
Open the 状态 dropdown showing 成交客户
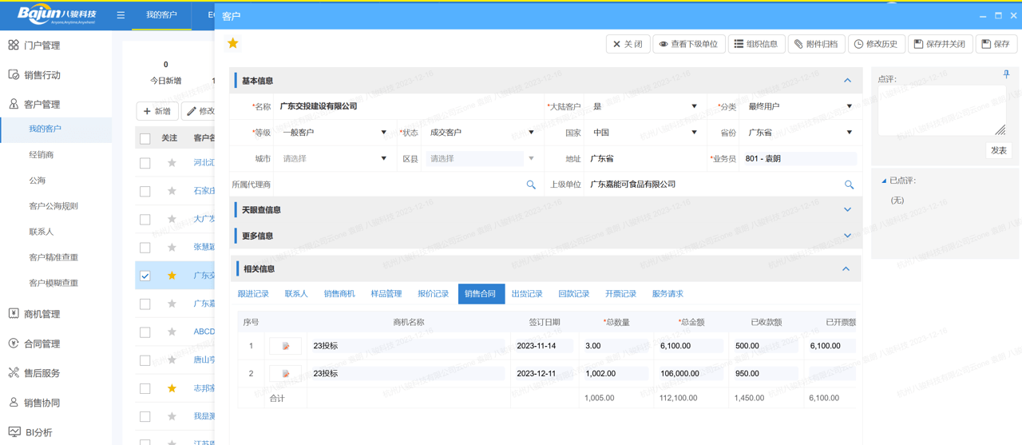point(481,133)
